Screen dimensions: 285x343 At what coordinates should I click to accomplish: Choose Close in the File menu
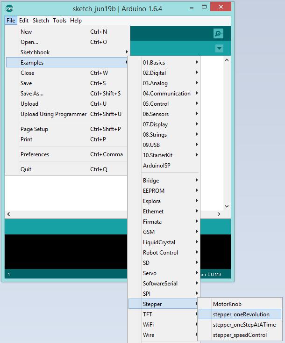pos(67,73)
